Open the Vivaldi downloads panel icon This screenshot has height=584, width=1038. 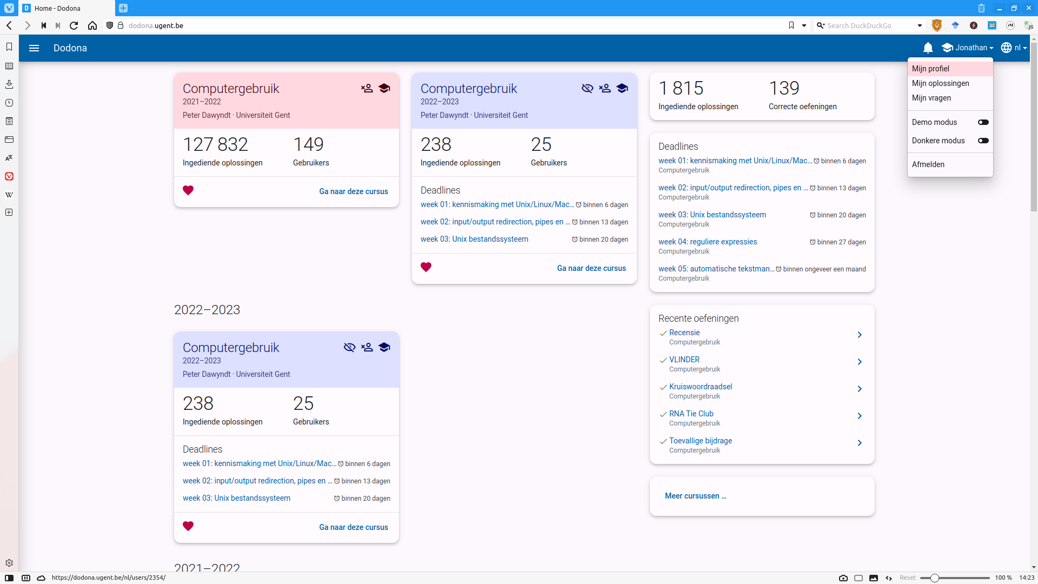tap(9, 84)
